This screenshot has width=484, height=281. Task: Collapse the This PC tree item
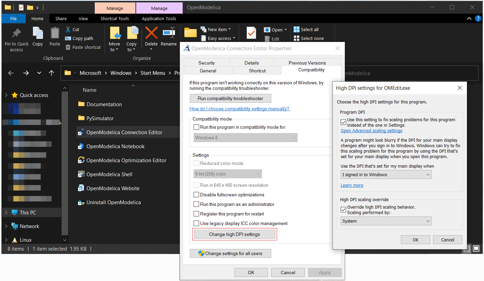coord(6,212)
